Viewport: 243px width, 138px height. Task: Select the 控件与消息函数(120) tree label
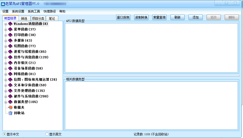pyautogui.click(x=31, y=57)
